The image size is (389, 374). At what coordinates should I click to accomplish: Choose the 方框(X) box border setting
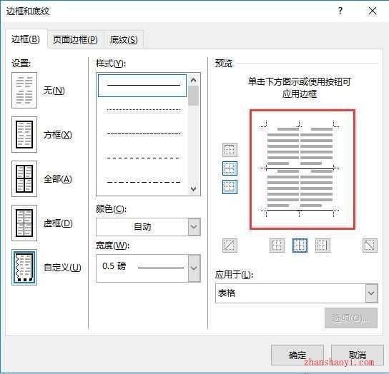[24, 134]
